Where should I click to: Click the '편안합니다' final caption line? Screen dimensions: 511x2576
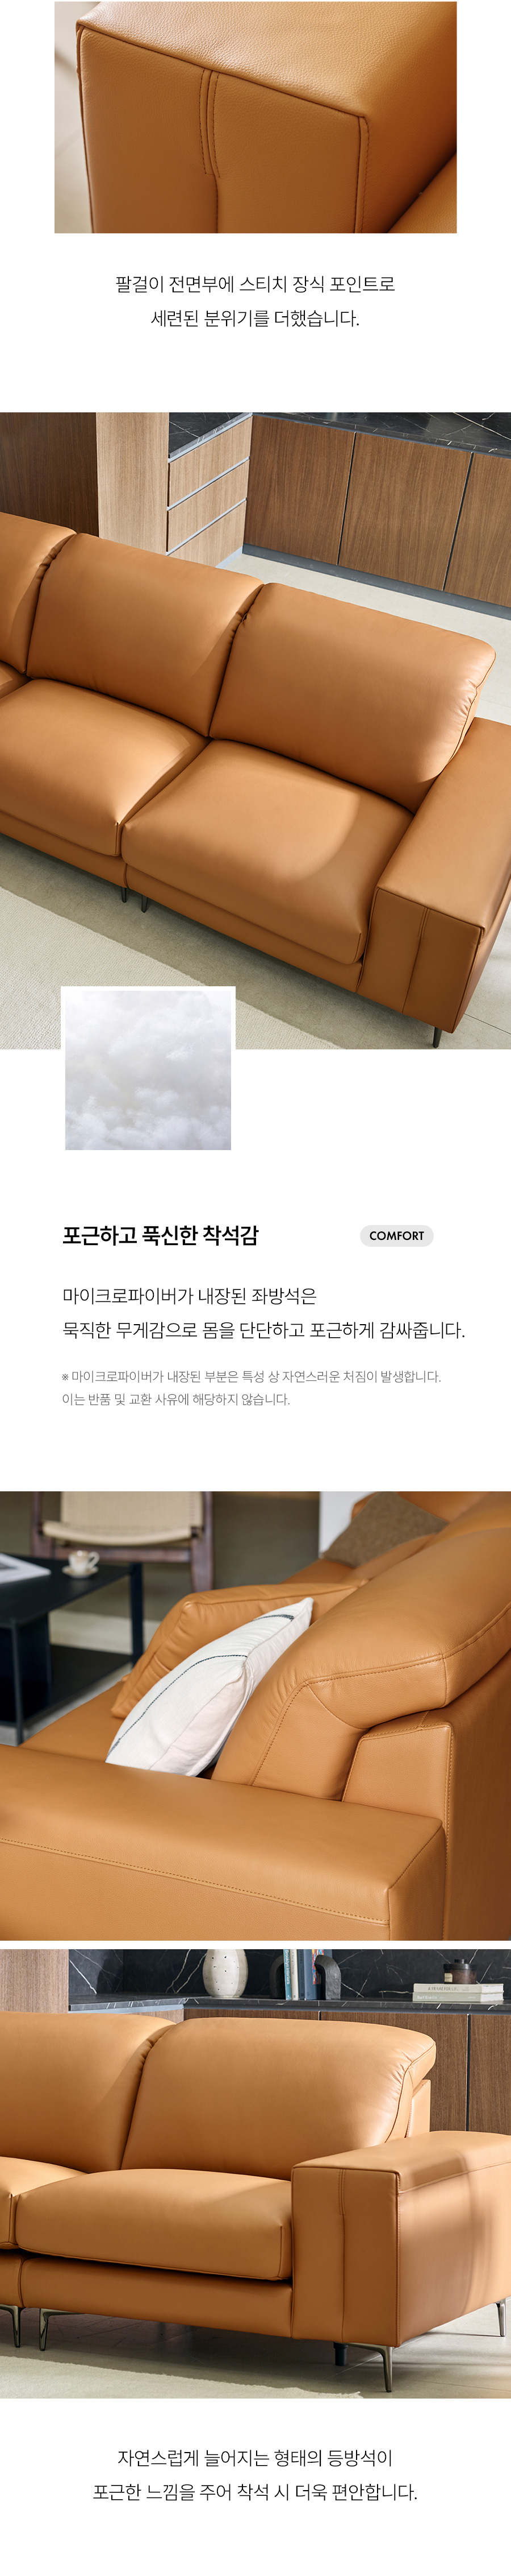click(x=256, y=2492)
